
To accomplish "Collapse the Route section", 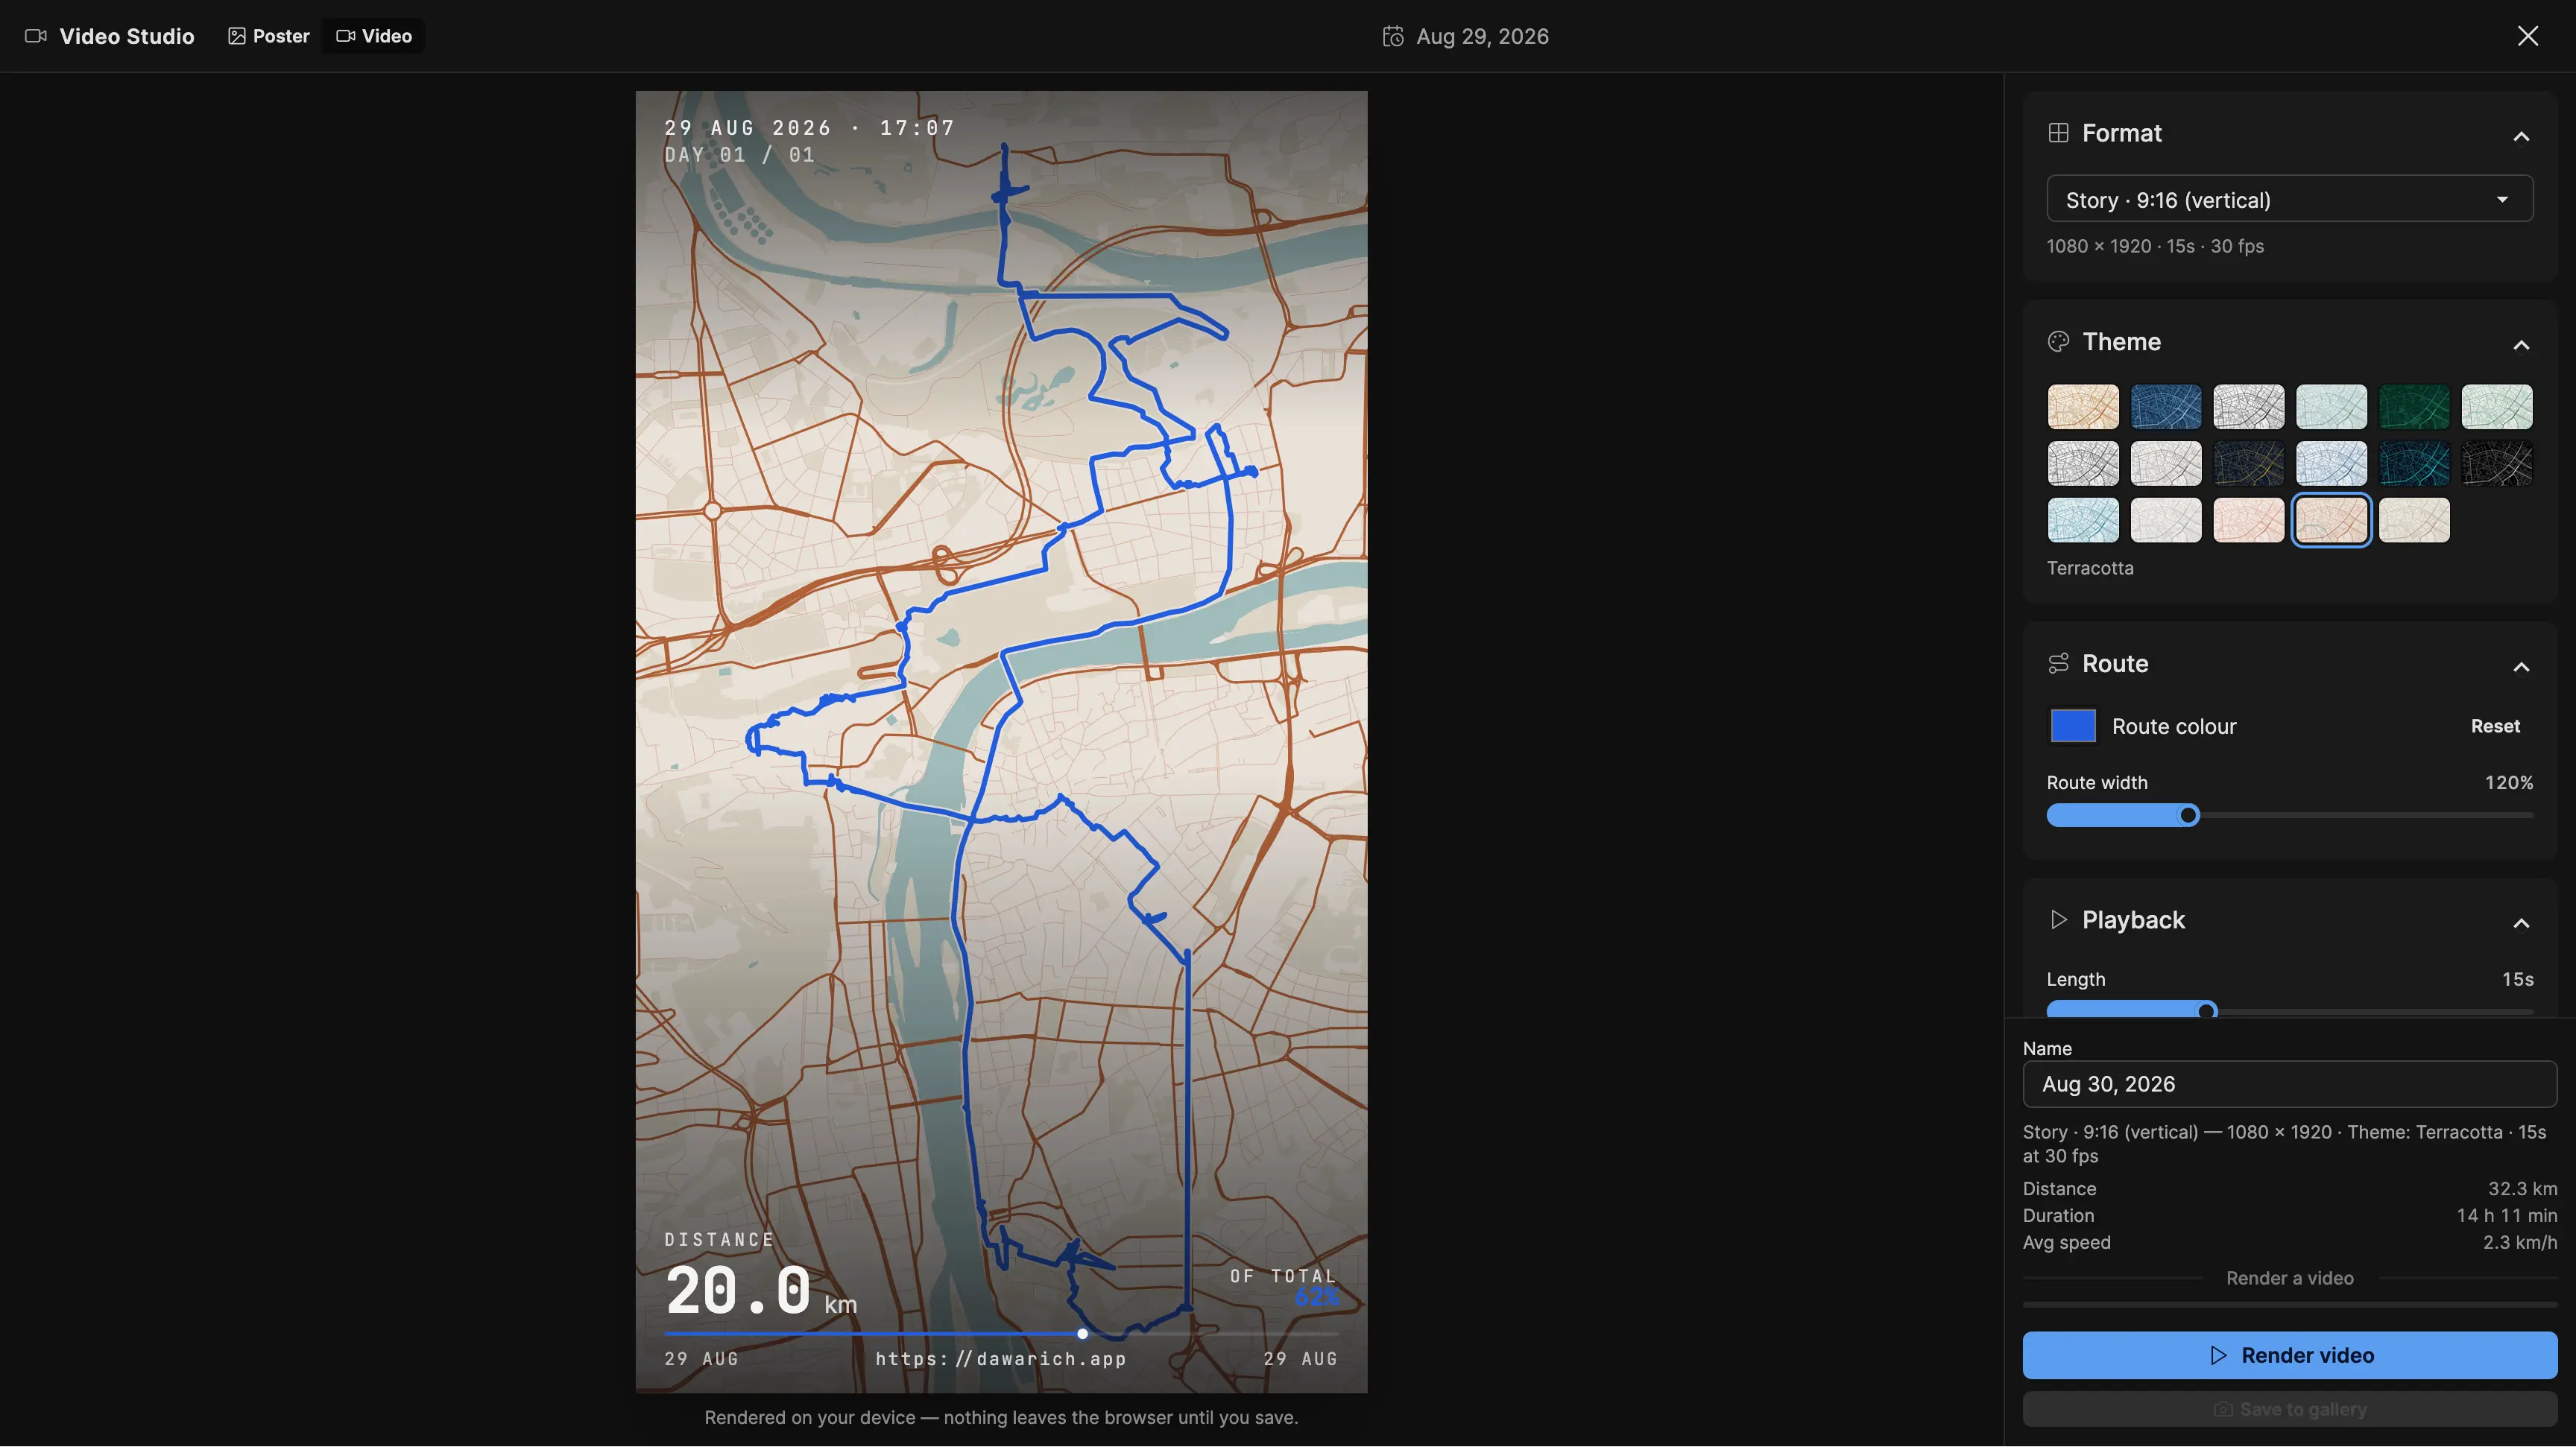I will click(2521, 667).
